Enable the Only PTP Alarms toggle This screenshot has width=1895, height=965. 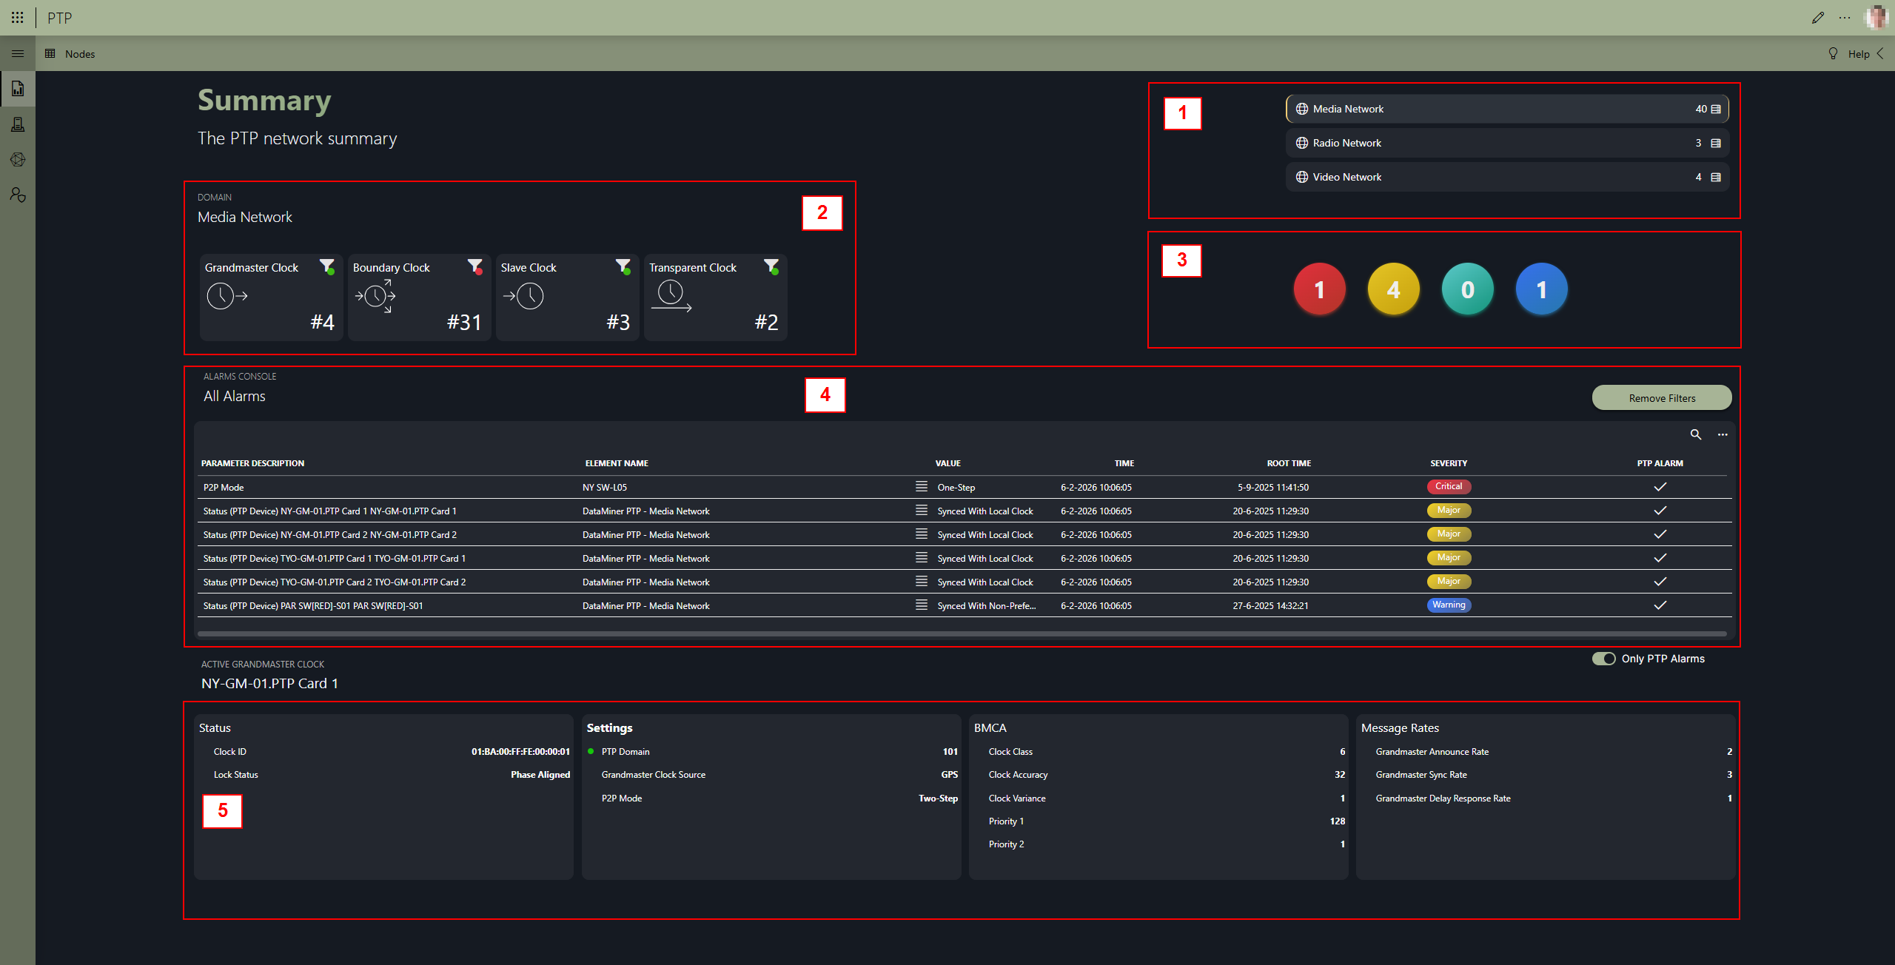pos(1603,659)
